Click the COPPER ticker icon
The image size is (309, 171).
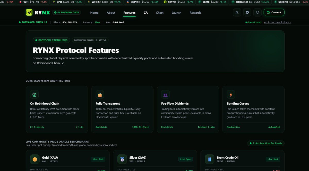(128, 2)
